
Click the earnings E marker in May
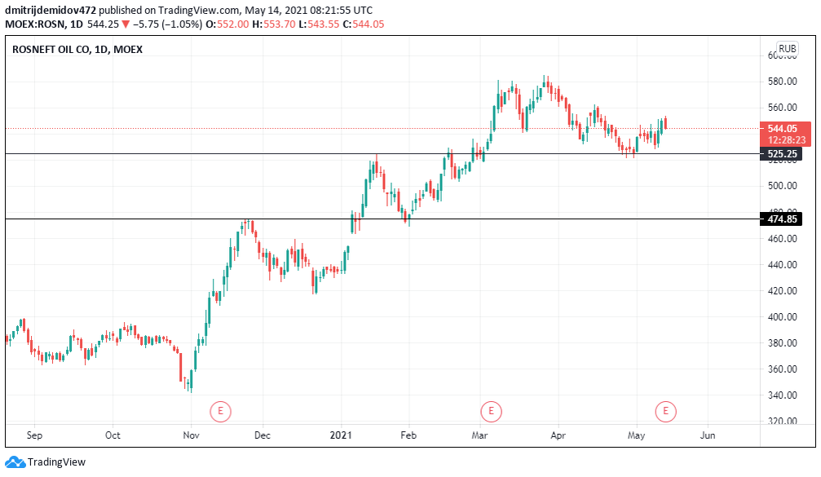[x=666, y=411]
